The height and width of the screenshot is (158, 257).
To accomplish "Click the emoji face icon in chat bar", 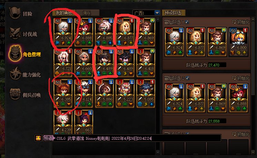I will tap(38, 138).
